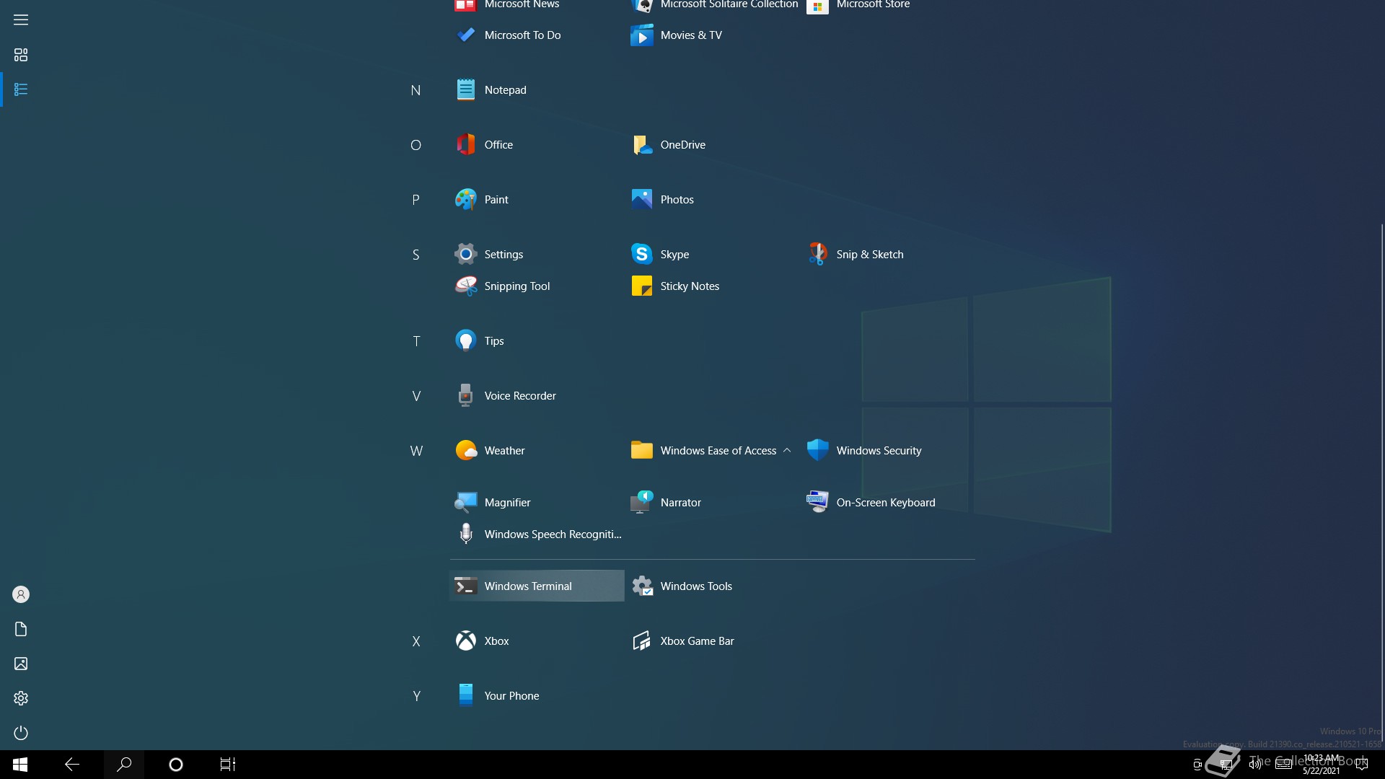1385x779 pixels.
Task: Open Documents from the Start sidebar
Action: point(21,629)
